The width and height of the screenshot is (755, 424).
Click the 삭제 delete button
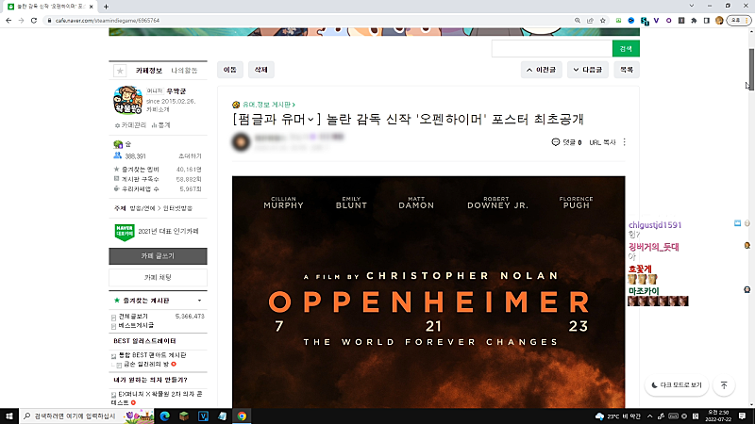261,70
